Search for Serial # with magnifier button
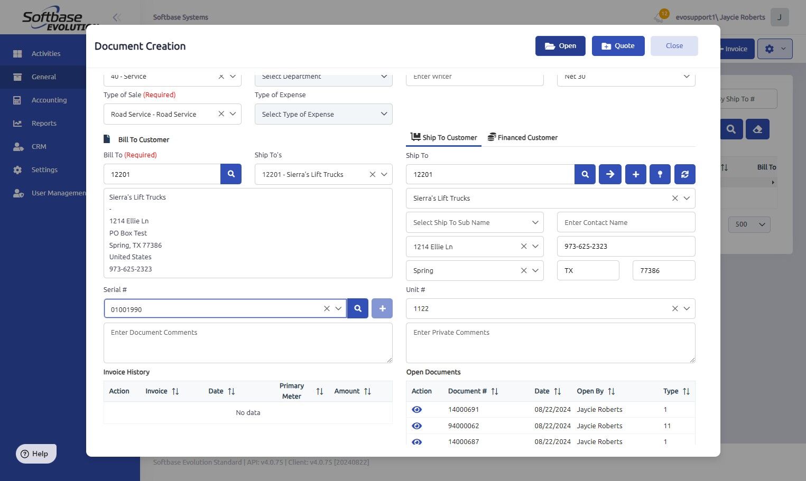The width and height of the screenshot is (806, 481). point(358,308)
